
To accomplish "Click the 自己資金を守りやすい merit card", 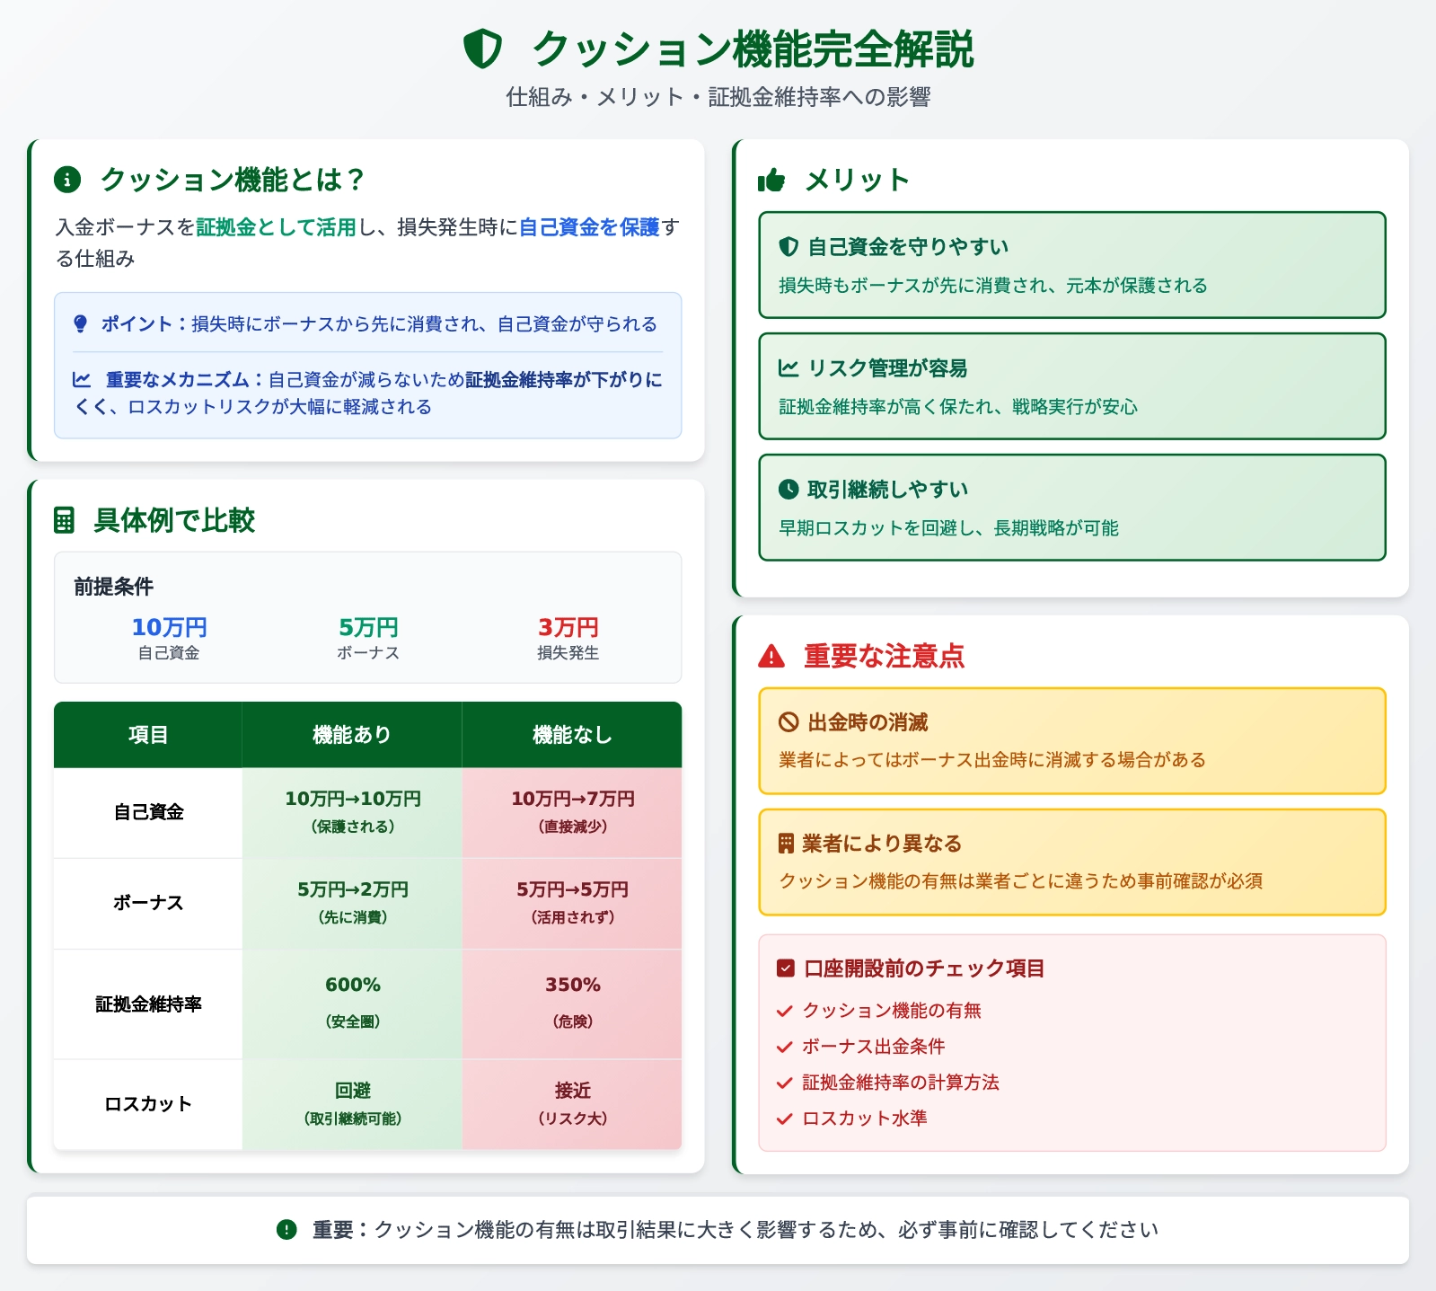I will tap(1071, 265).
